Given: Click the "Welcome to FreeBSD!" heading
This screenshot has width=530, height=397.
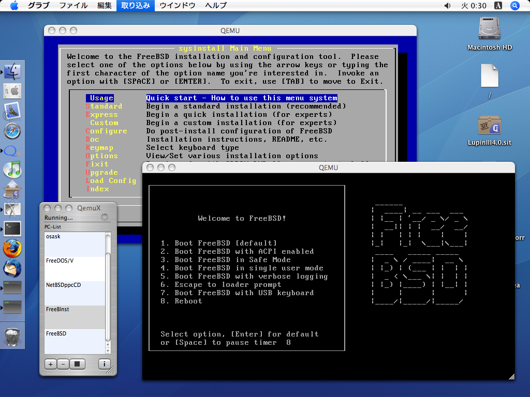Looking at the screenshot, I should coord(242,219).
